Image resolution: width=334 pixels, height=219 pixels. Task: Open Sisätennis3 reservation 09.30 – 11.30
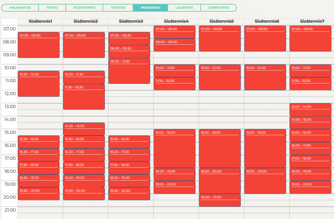click(129, 71)
